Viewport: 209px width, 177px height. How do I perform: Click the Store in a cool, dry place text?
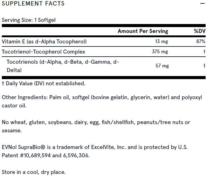(x=34, y=172)
